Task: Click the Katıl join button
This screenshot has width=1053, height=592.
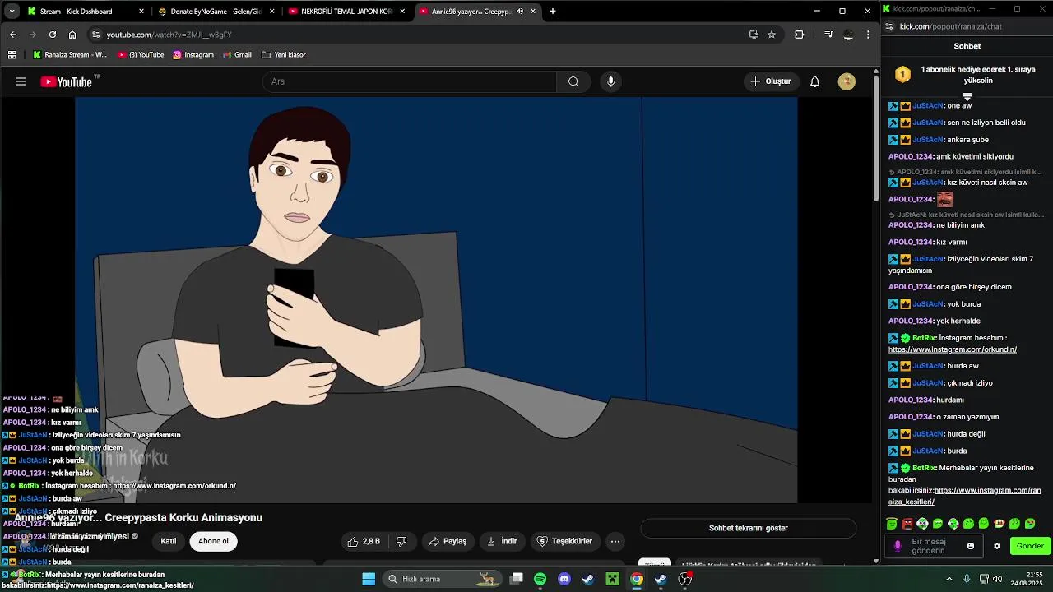Action: point(169,541)
